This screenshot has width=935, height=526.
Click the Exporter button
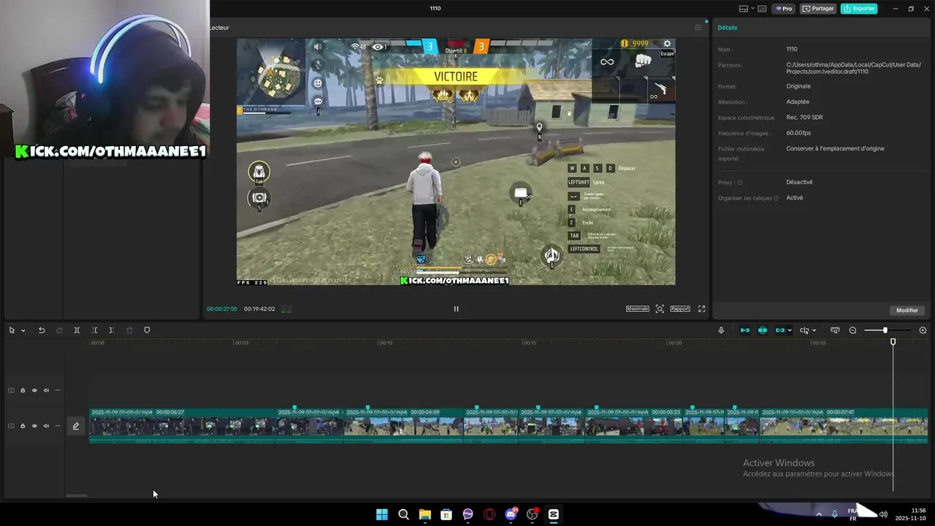[859, 9]
